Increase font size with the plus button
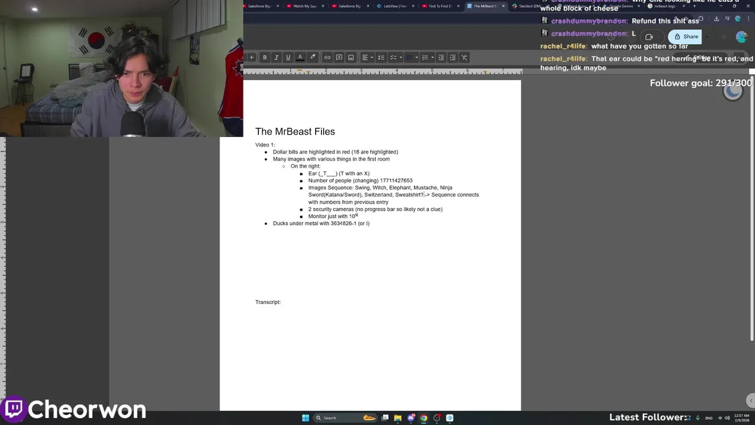This screenshot has width=755, height=425. (x=252, y=57)
